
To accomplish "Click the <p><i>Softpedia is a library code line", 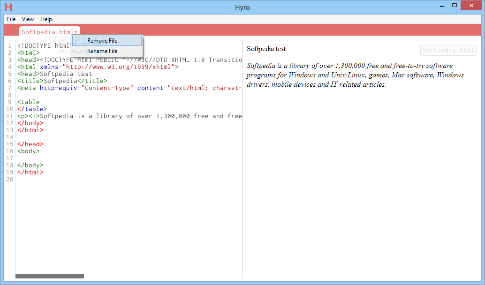I will tap(129, 116).
